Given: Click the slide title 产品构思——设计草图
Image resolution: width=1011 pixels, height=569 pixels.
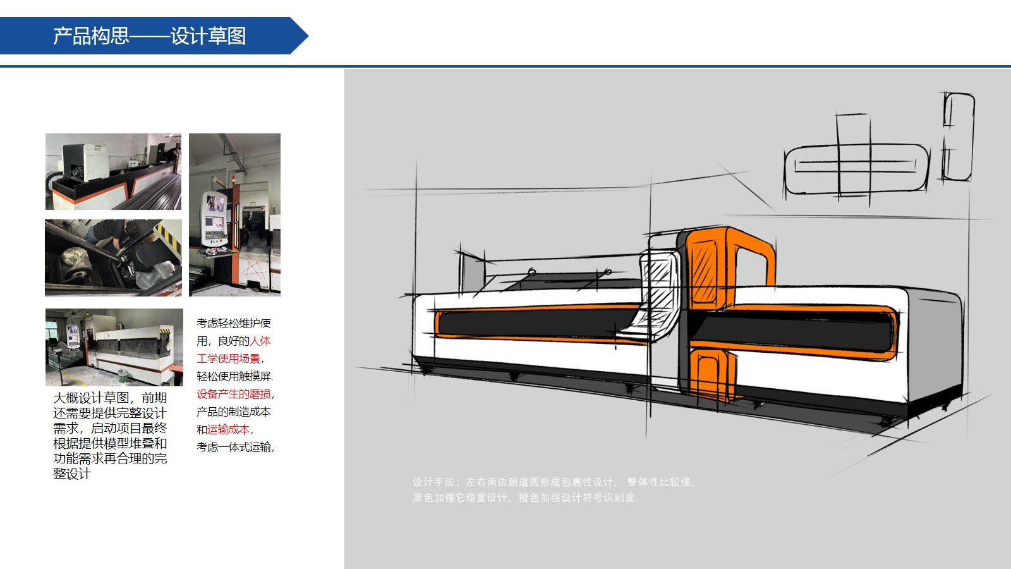Looking at the screenshot, I should tap(149, 36).
